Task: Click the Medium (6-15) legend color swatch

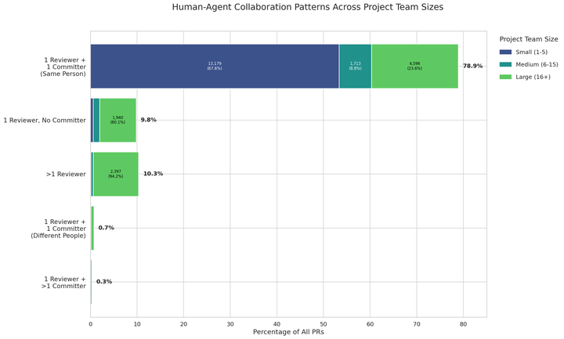Action: coord(505,64)
